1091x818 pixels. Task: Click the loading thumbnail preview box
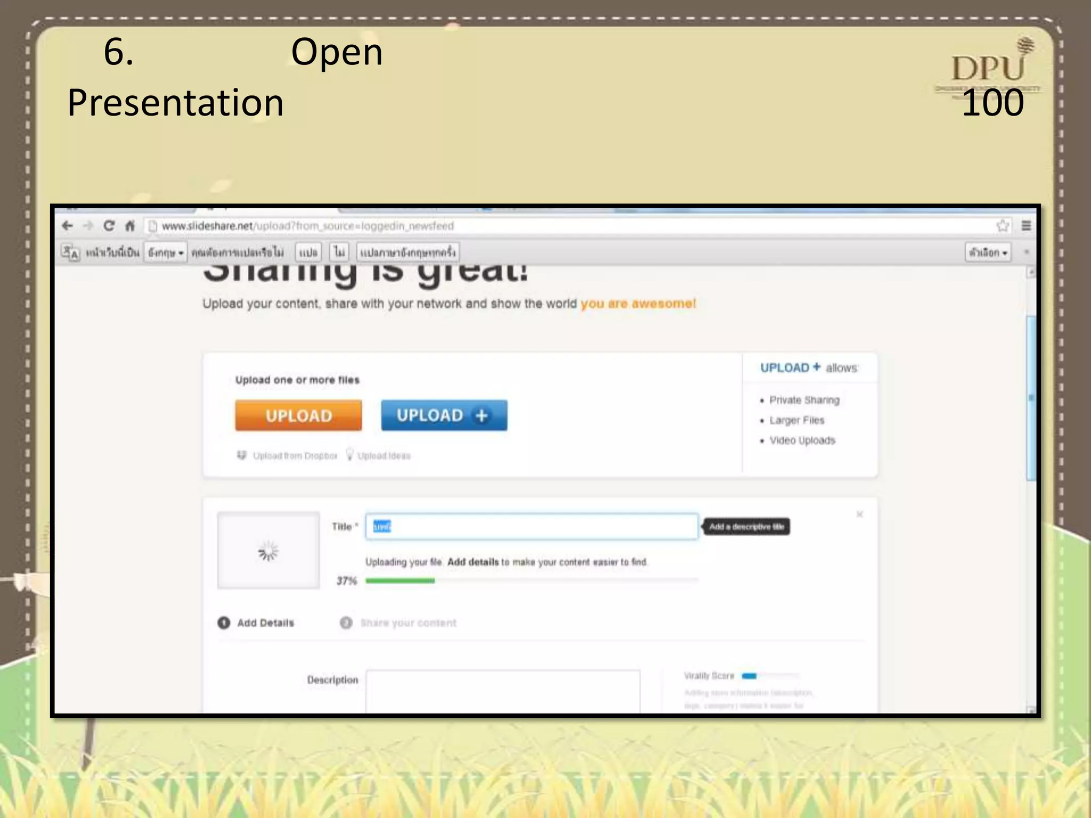pos(268,551)
